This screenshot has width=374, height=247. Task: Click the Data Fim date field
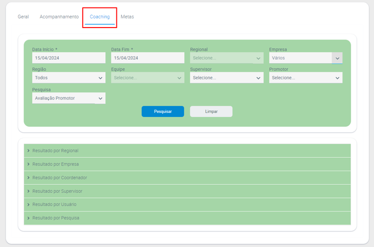point(148,58)
